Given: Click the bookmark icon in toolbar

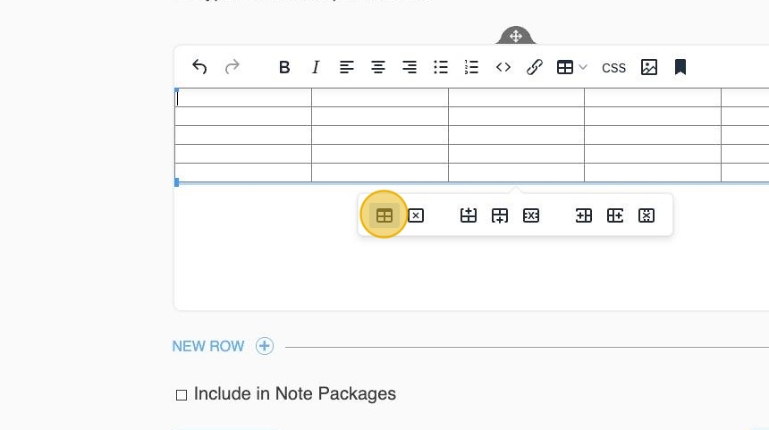Looking at the screenshot, I should click(680, 67).
